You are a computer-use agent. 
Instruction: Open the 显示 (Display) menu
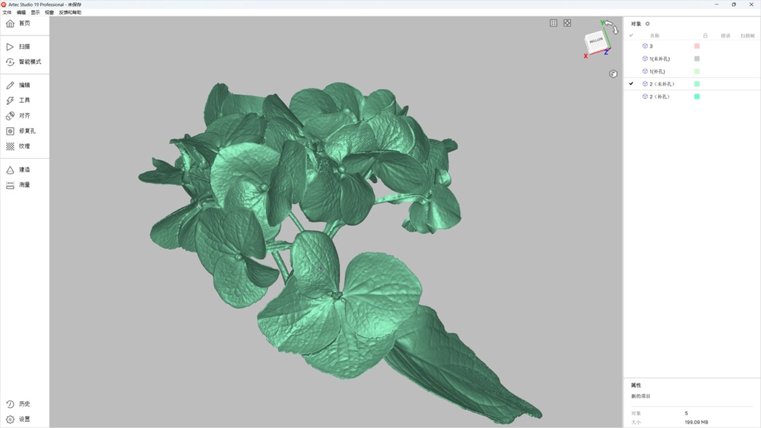tap(35, 12)
